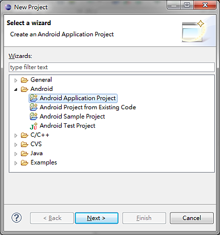Select Android Sample Project entry
220x235 pixels.
pyautogui.click(x=72, y=116)
